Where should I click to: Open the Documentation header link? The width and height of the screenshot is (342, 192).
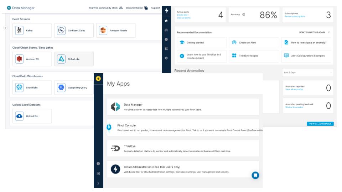click(134, 8)
